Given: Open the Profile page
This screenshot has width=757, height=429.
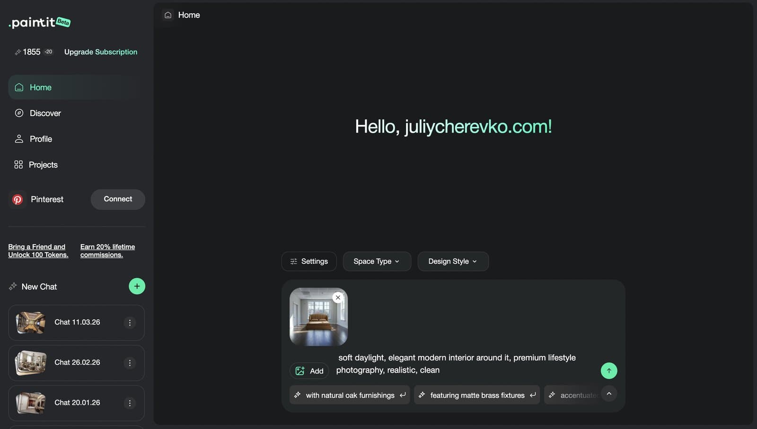Looking at the screenshot, I should tap(41, 139).
